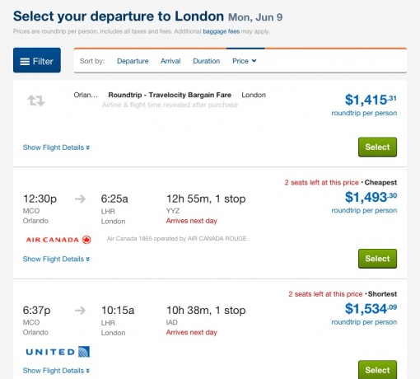Sort flights by Departure

(x=133, y=61)
